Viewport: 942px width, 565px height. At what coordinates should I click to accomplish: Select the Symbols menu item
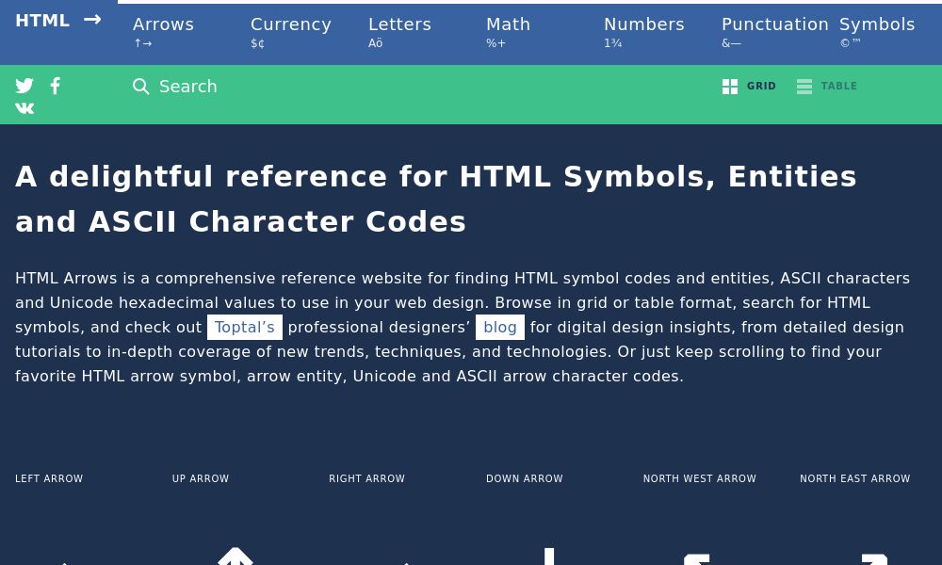point(876,31)
